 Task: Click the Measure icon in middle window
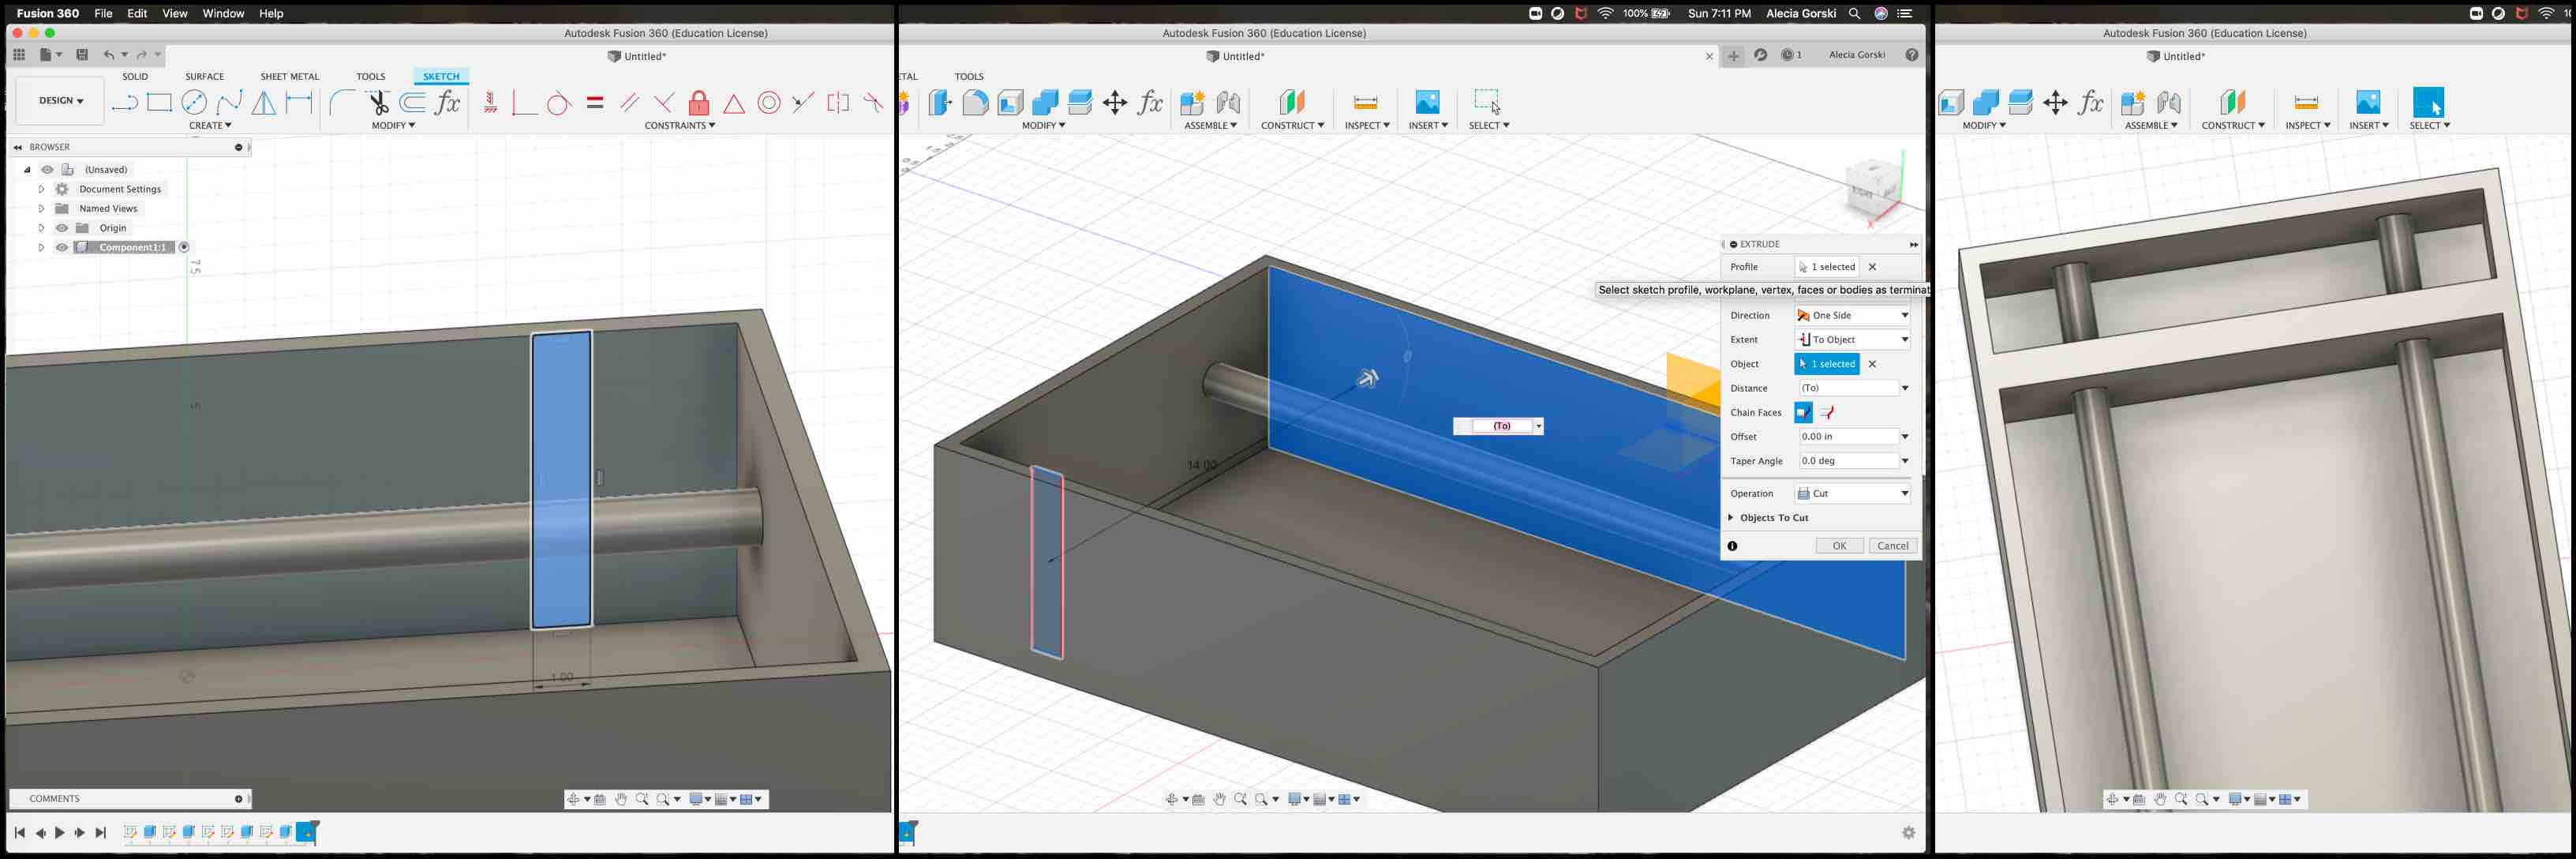click(x=1366, y=102)
